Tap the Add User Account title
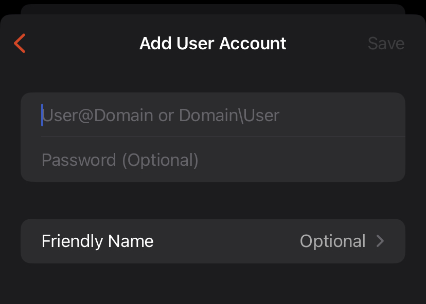This screenshot has width=426, height=304. click(212, 43)
